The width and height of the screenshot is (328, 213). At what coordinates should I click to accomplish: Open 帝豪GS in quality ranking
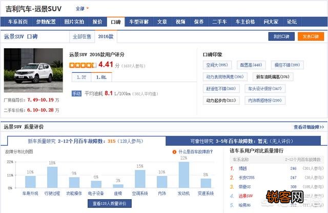244,187
